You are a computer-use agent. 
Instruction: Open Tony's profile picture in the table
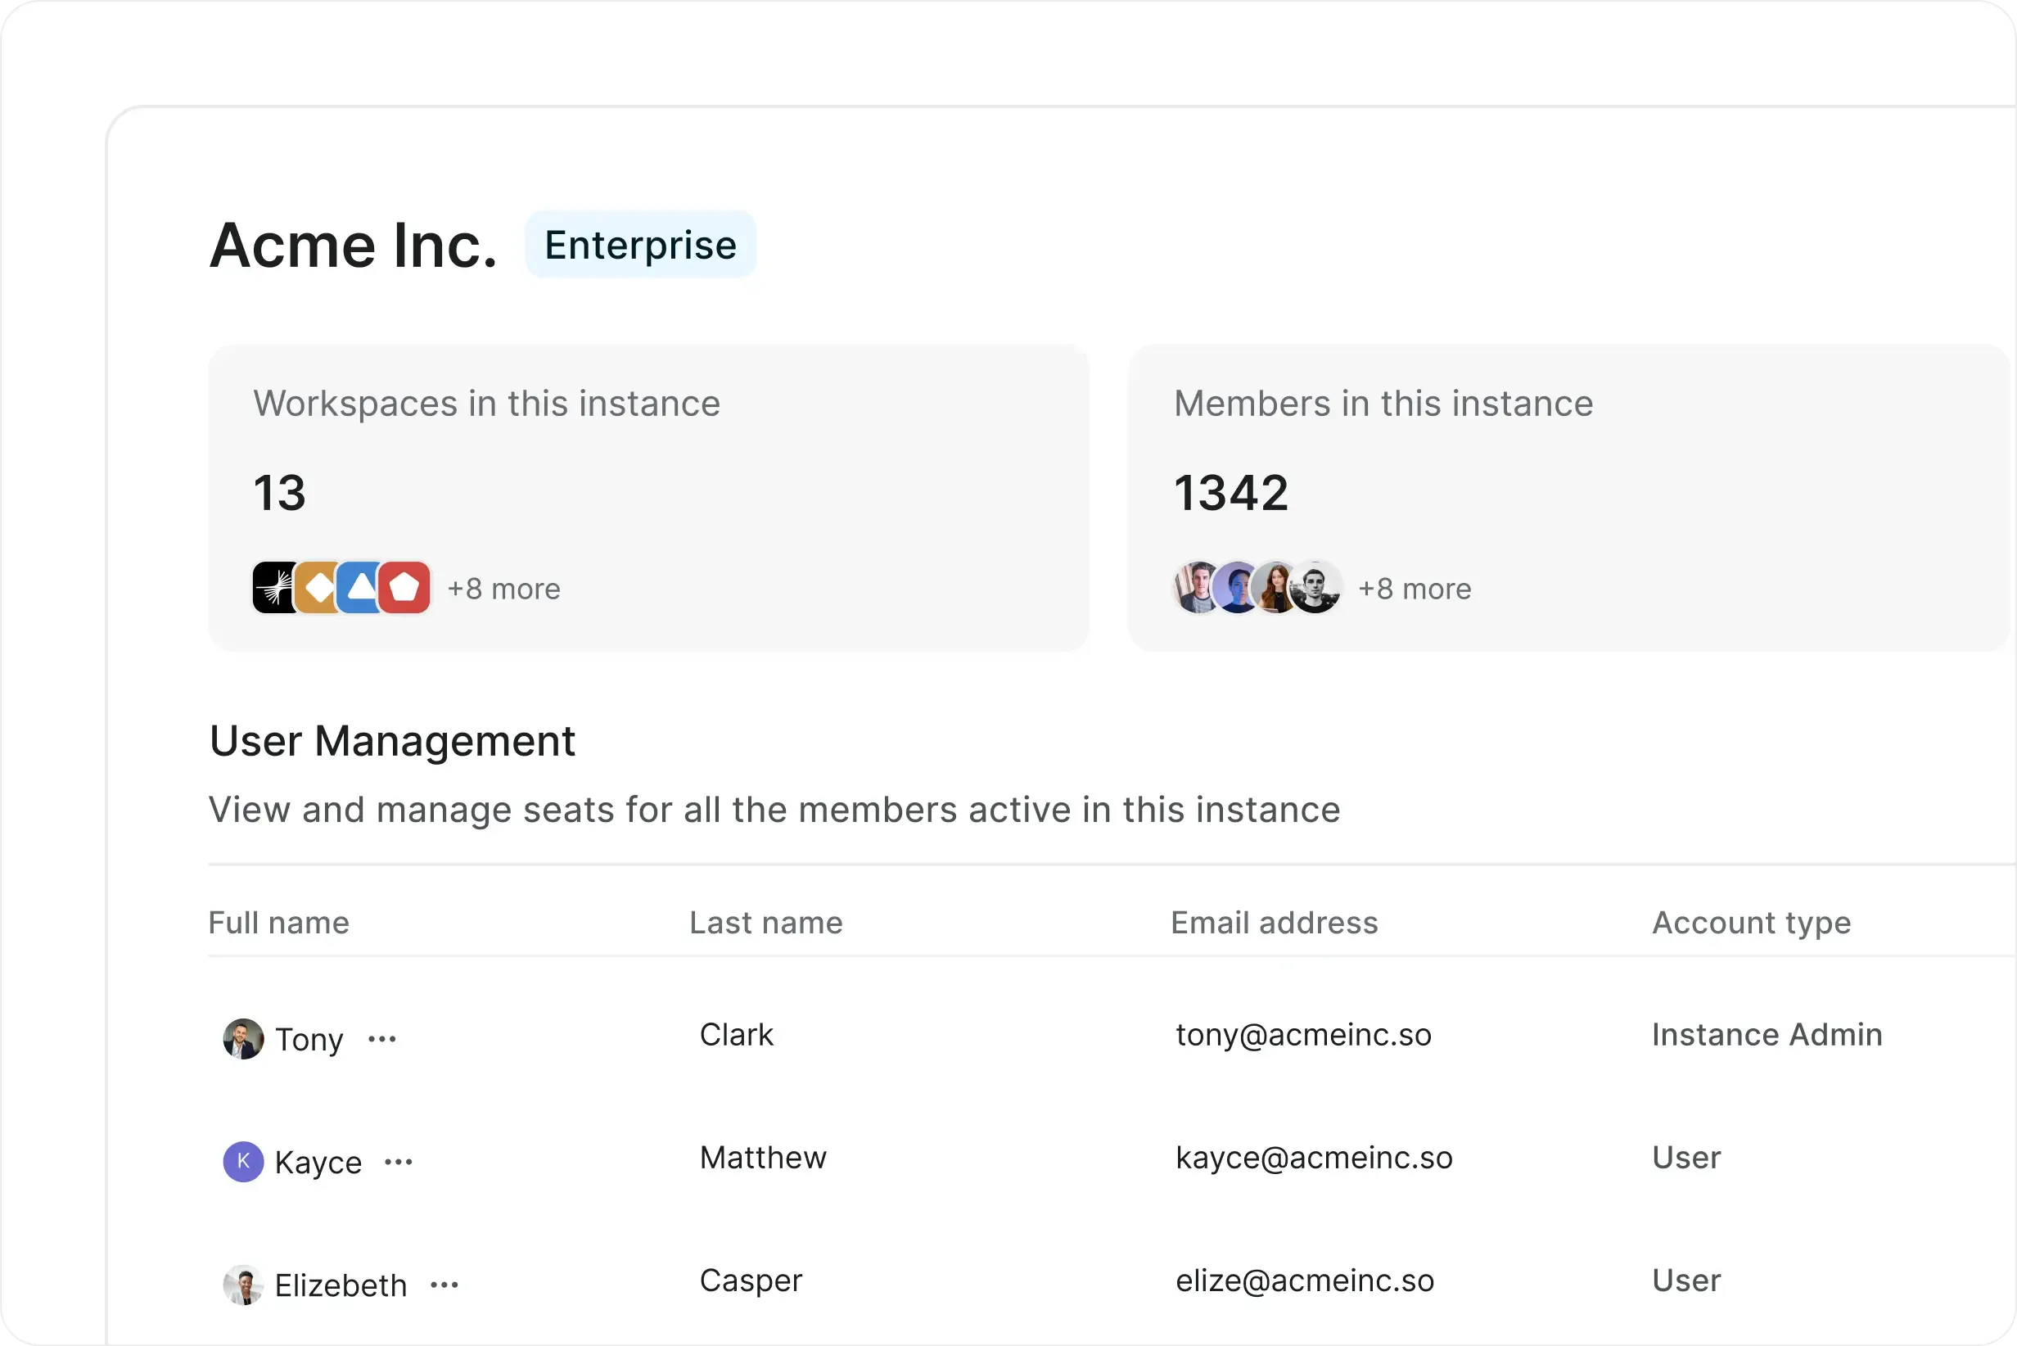[x=243, y=1039]
